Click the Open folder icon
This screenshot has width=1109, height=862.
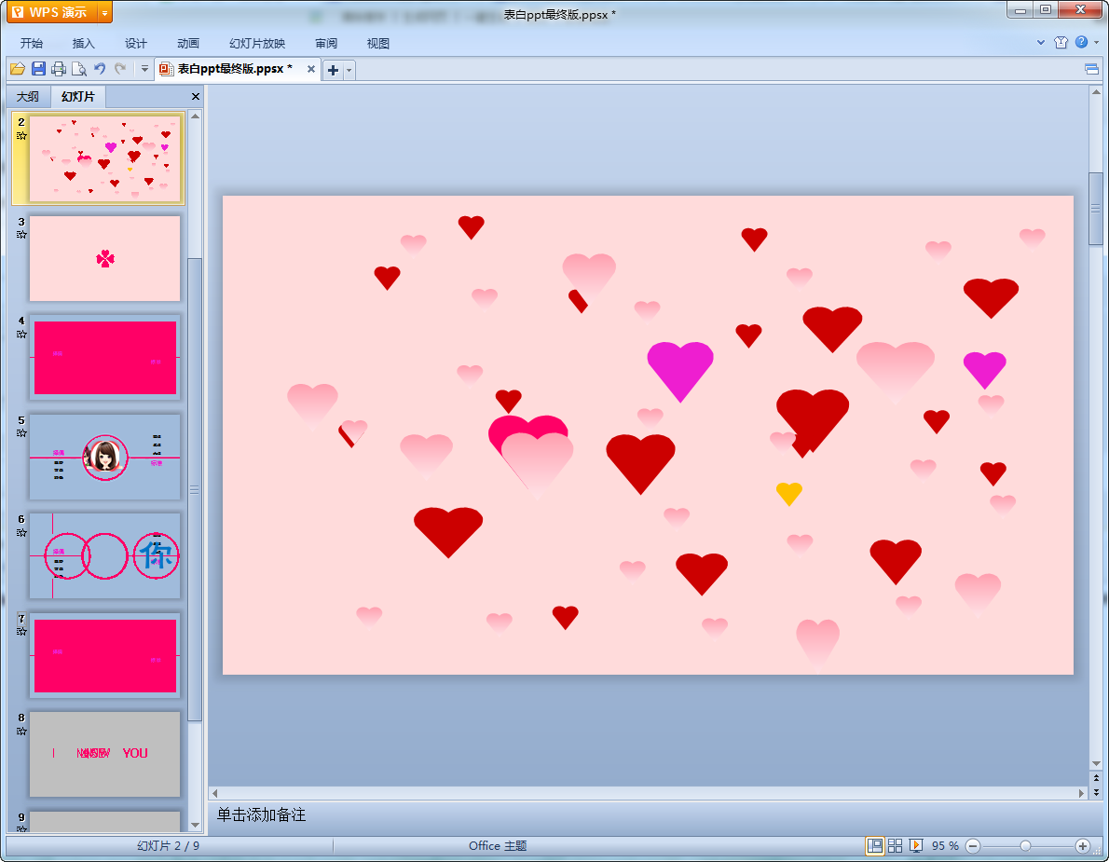click(x=18, y=69)
